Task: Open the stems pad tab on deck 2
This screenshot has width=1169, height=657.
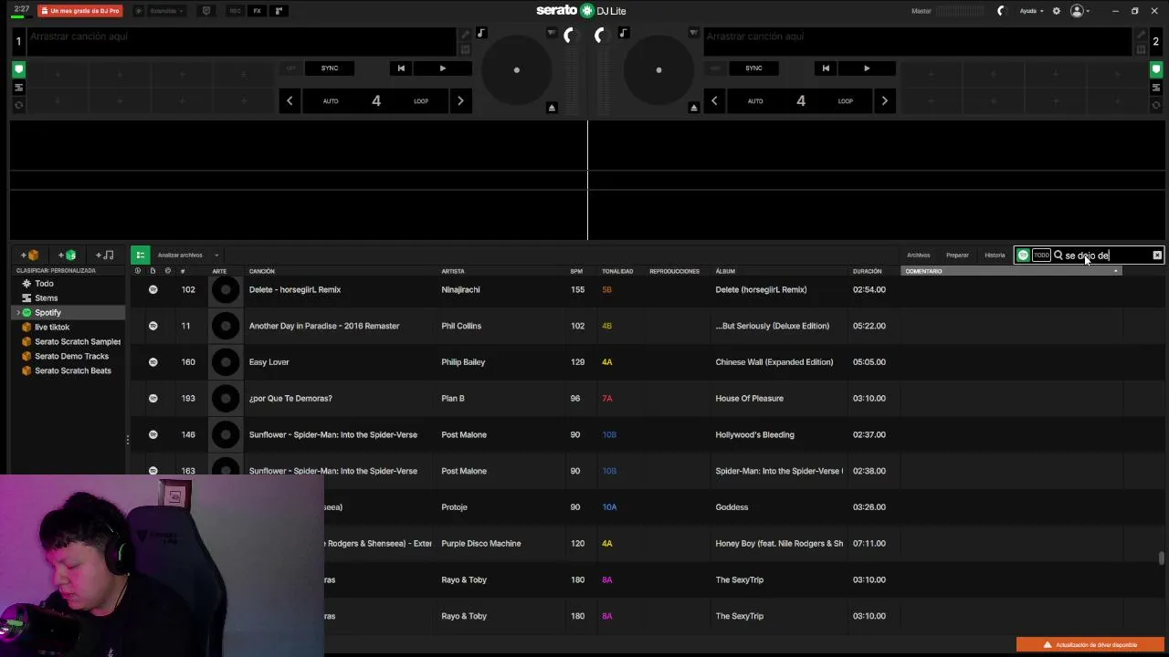Action: [1155, 88]
